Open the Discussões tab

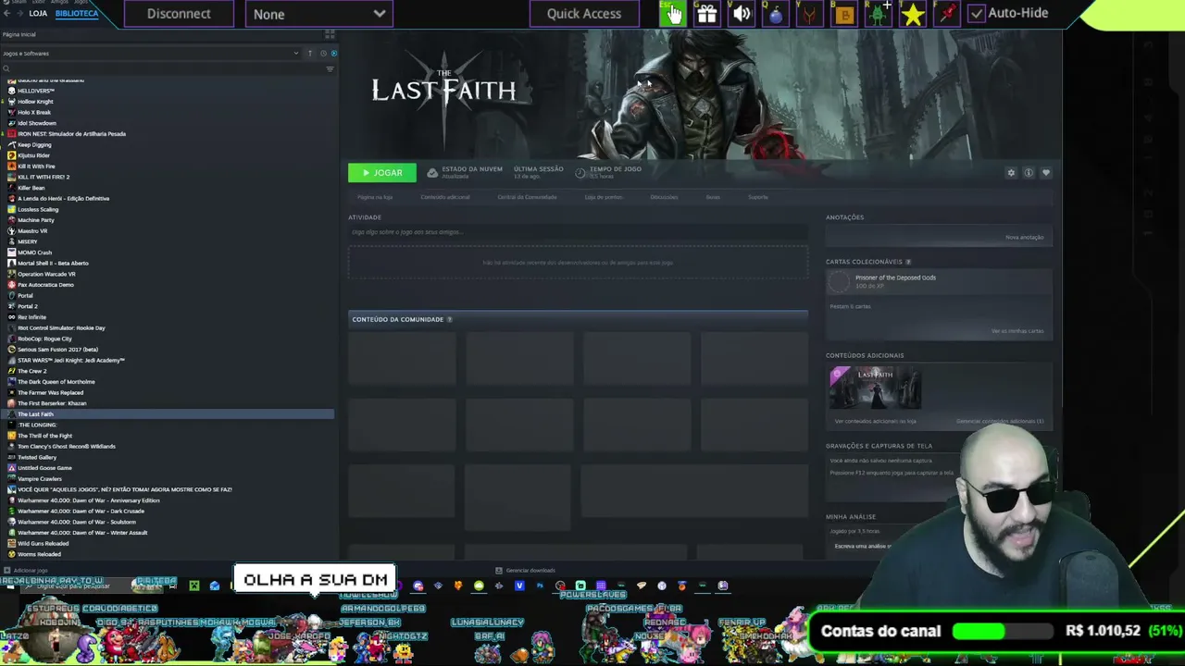664,197
